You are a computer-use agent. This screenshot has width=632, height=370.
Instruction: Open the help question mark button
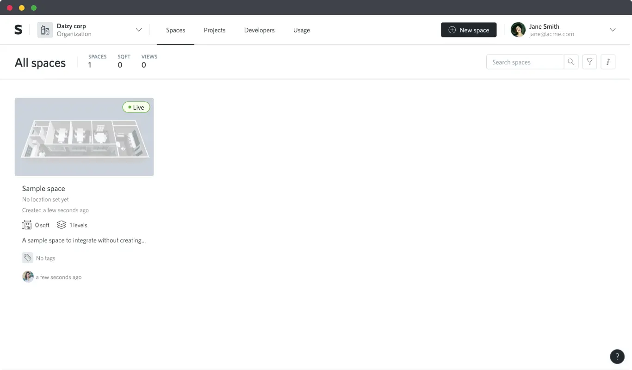pos(617,357)
